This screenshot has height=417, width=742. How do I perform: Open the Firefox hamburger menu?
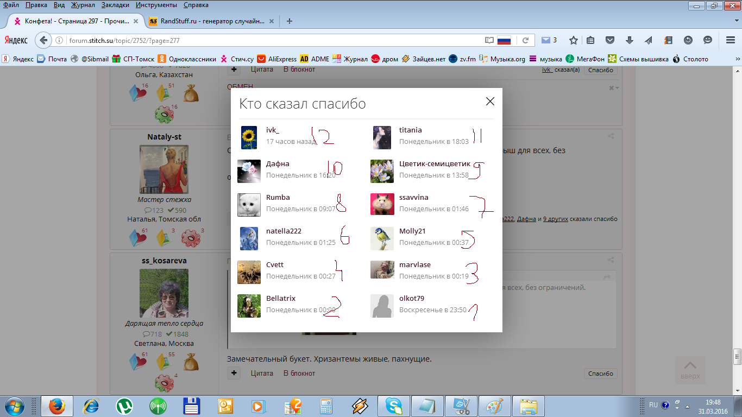click(731, 40)
